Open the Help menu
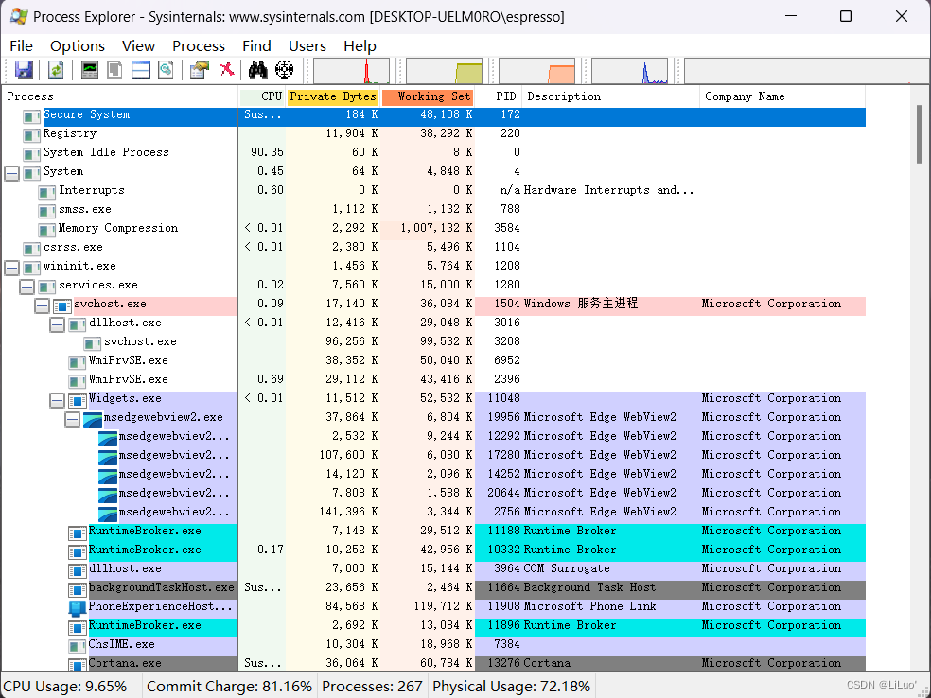 pos(360,45)
